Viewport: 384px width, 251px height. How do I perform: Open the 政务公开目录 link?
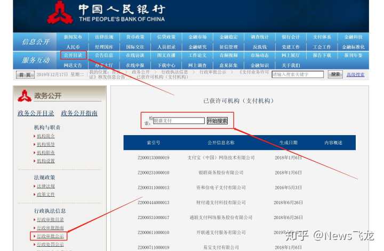[x=36, y=113]
